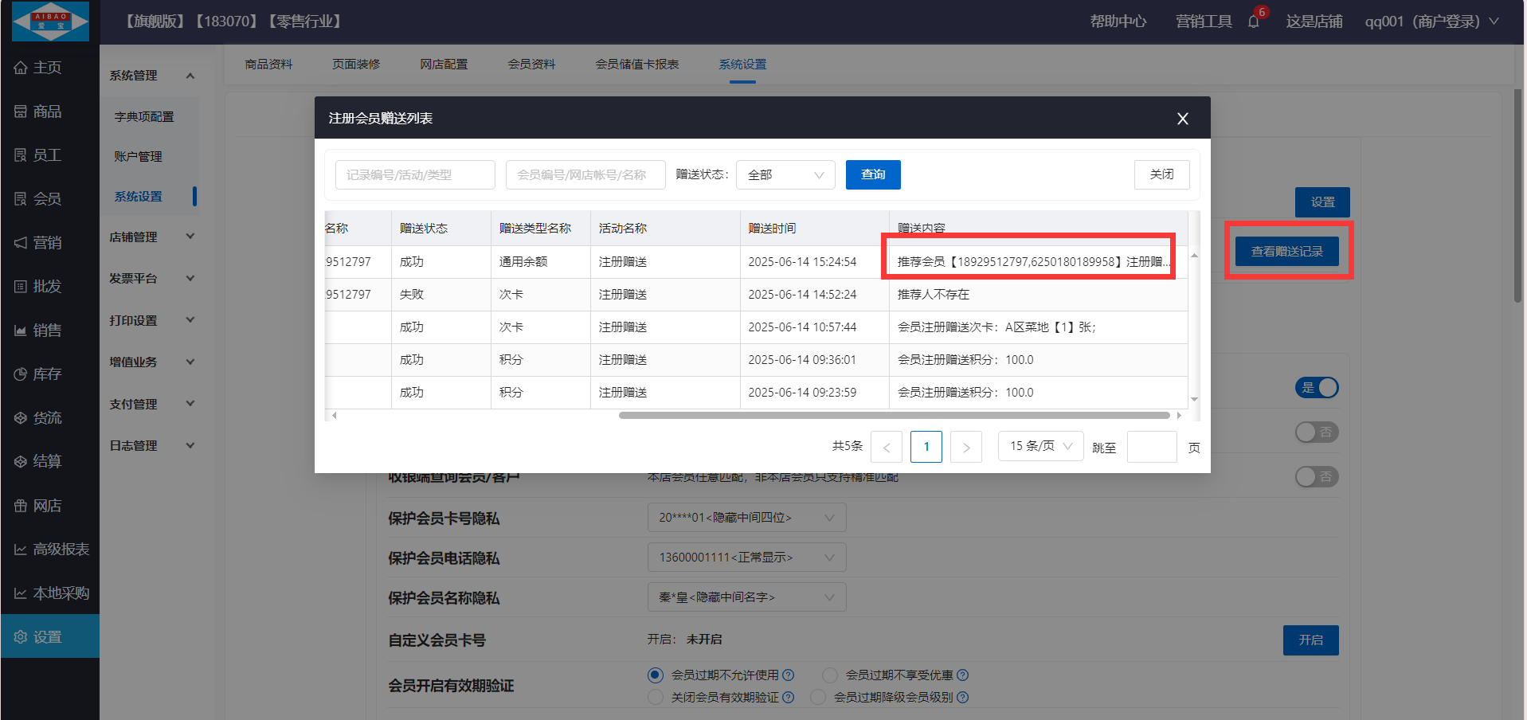
Task: Click the 关闭 button in dialog
Action: click(1161, 174)
